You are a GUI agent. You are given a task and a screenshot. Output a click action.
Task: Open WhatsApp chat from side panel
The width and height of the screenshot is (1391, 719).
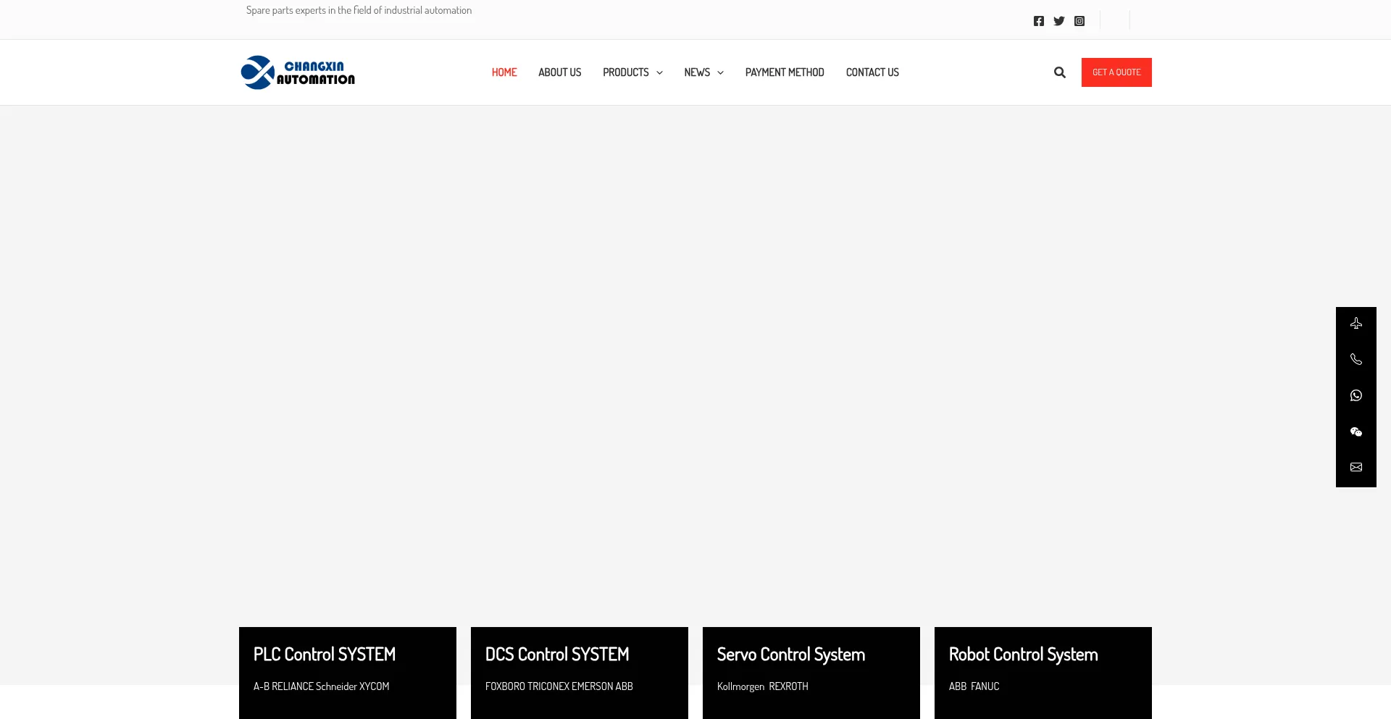tap(1356, 395)
